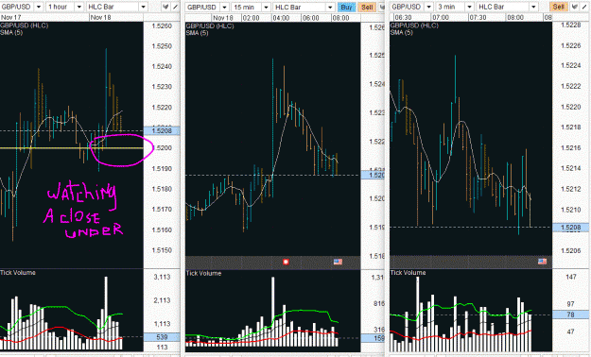This screenshot has height=357, width=591.
Task: Click the Sell button on the 3 min chart
Action: pyautogui.click(x=559, y=7)
